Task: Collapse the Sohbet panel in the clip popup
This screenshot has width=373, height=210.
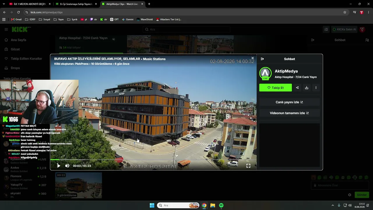Action: pos(262,59)
